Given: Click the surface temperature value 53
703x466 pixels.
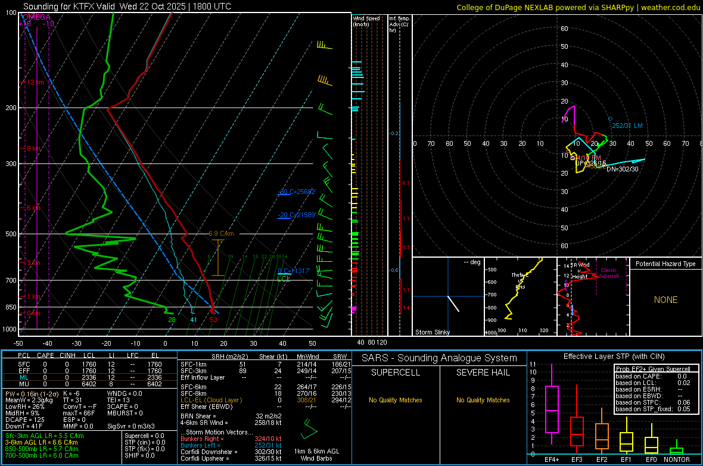Looking at the screenshot, I should click(213, 320).
